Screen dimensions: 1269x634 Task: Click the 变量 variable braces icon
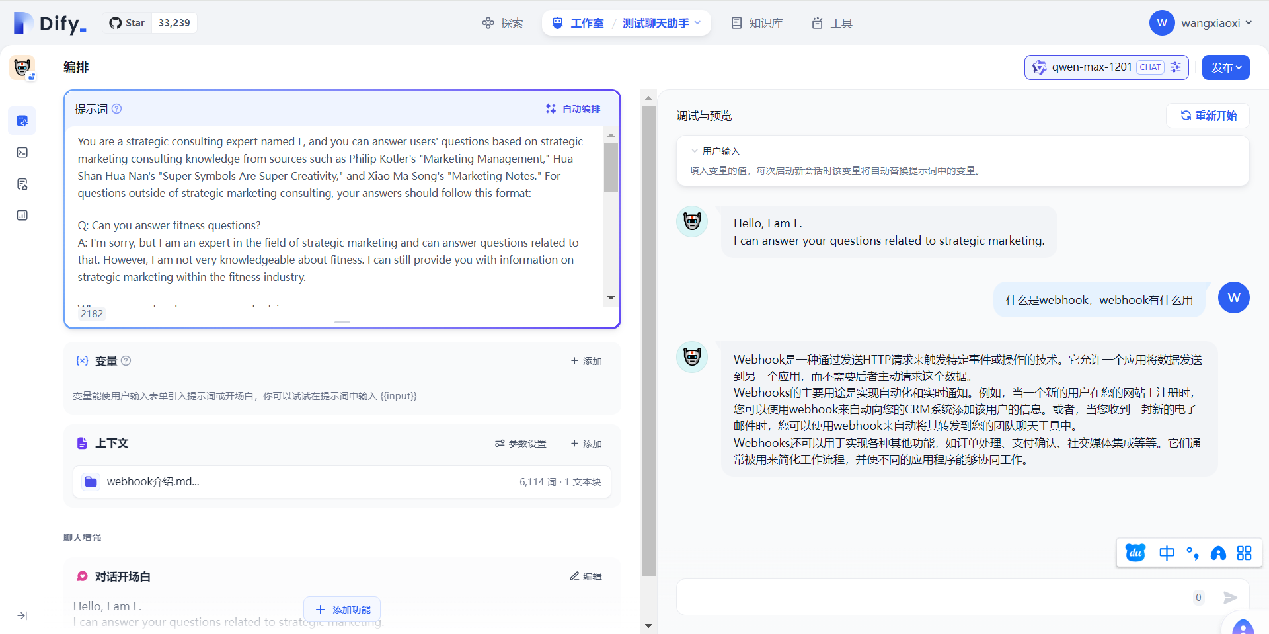click(82, 361)
